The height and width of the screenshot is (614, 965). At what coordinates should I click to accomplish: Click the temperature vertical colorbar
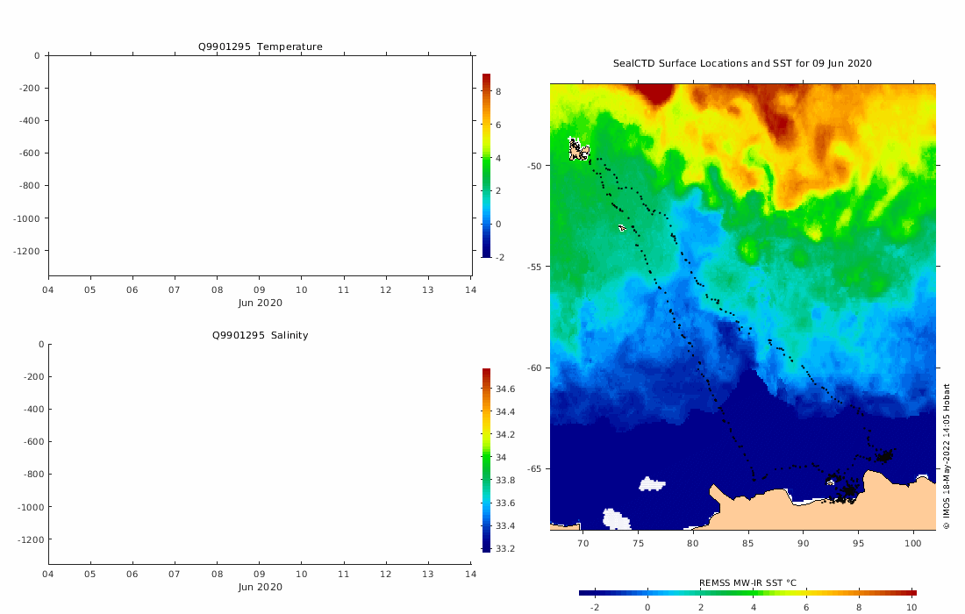[486, 165]
